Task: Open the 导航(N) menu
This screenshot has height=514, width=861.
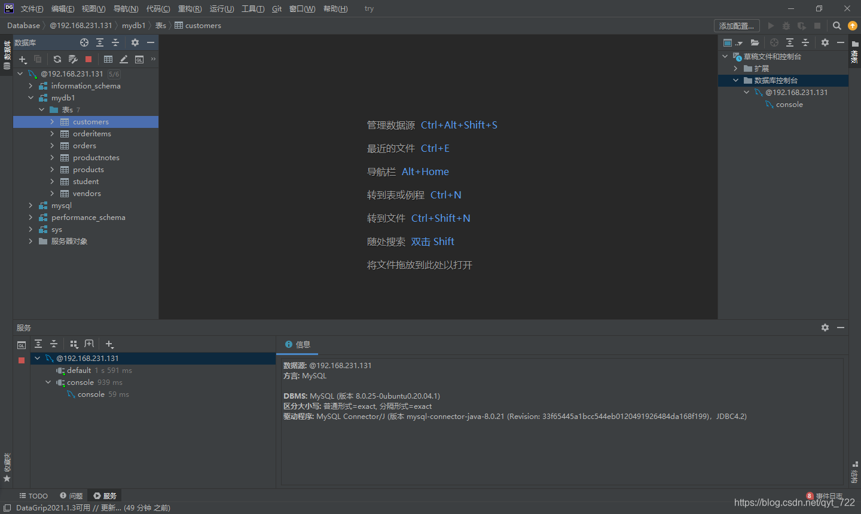Action: click(x=126, y=8)
